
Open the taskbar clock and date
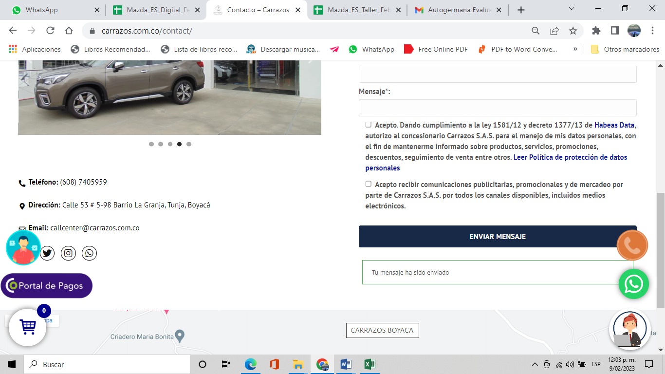point(622,364)
